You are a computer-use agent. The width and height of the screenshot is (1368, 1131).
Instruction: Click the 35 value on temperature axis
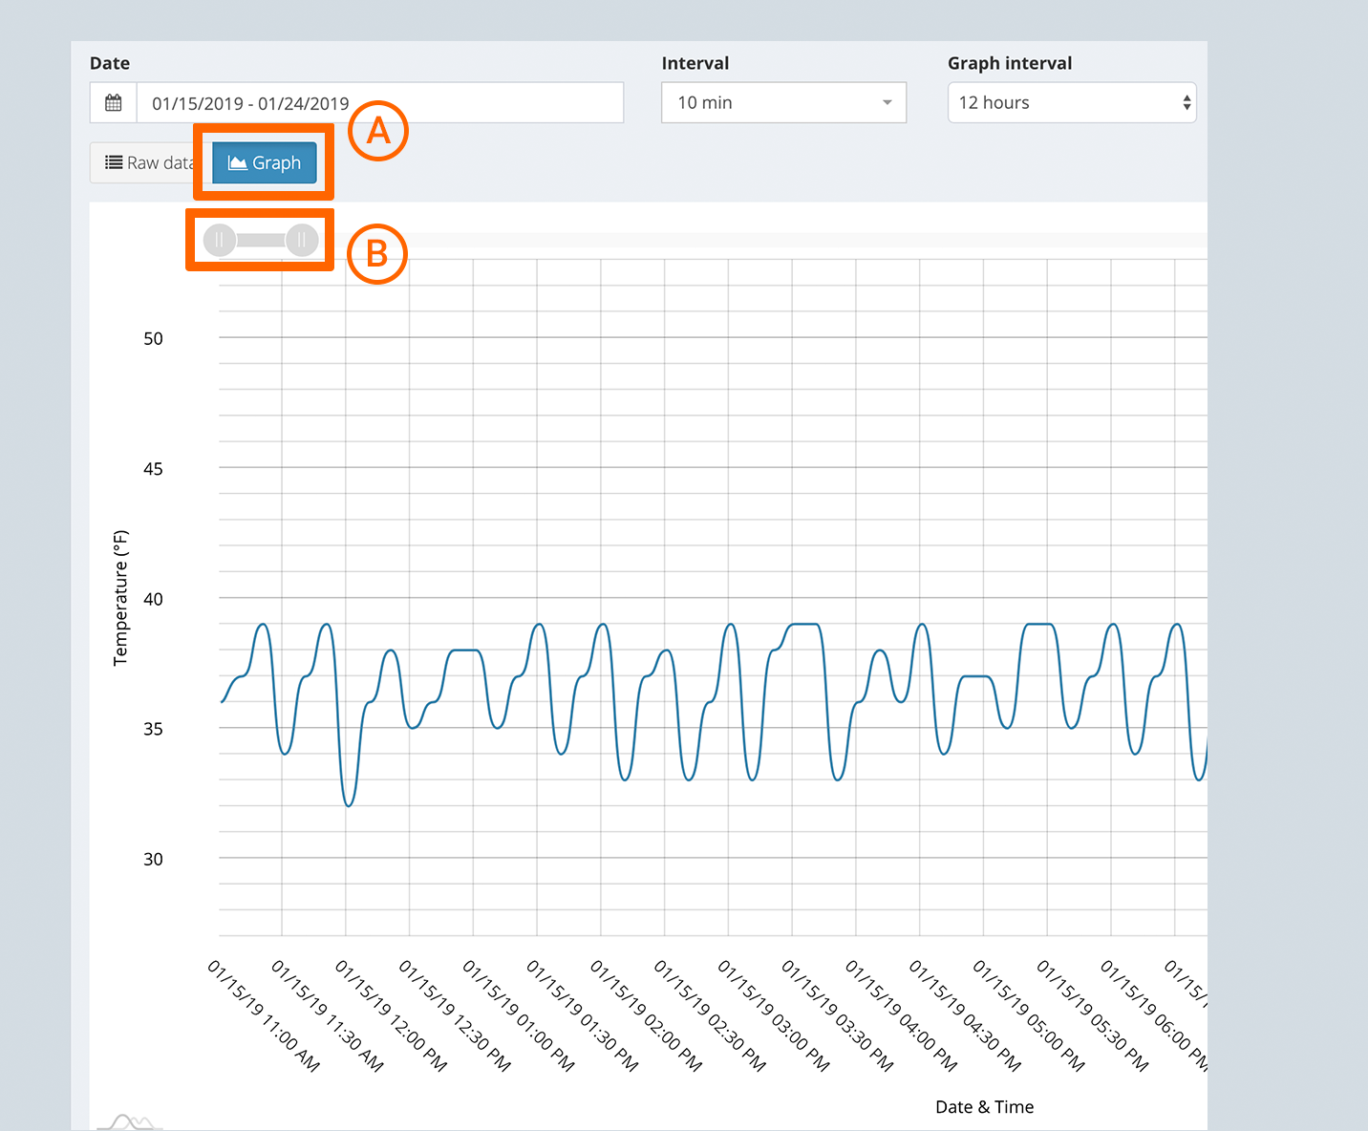(153, 729)
